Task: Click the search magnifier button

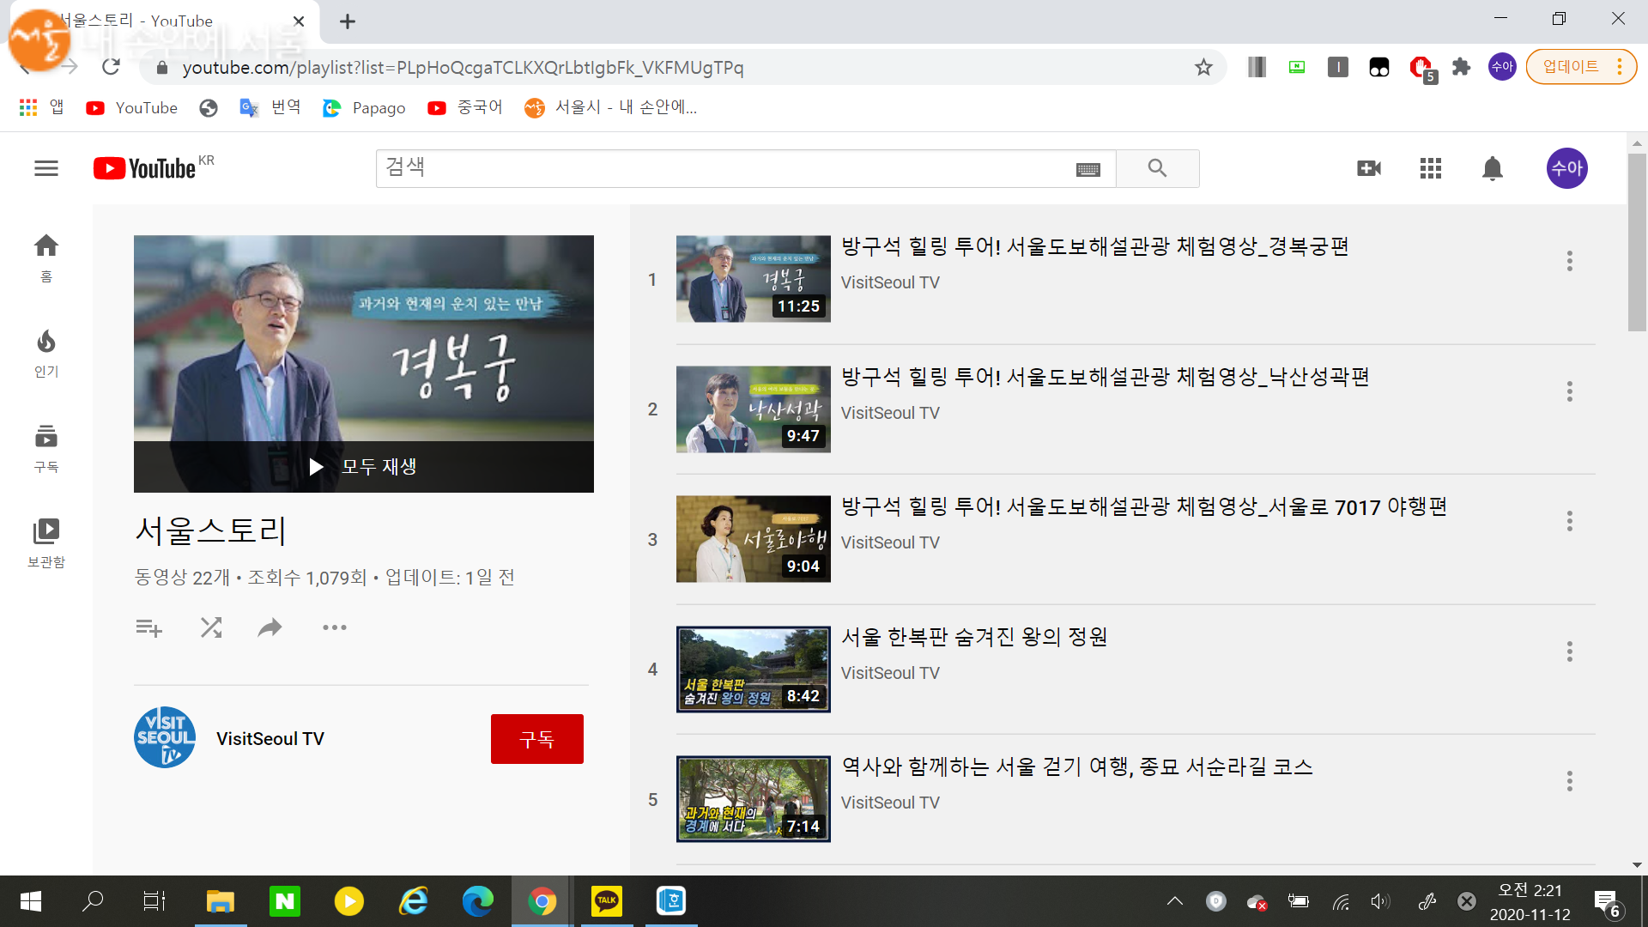Action: coord(1157,168)
